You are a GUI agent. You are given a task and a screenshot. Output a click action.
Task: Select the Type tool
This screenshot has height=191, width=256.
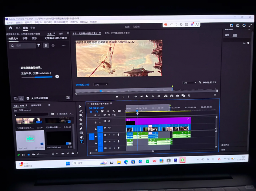pyautogui.click(x=82, y=142)
